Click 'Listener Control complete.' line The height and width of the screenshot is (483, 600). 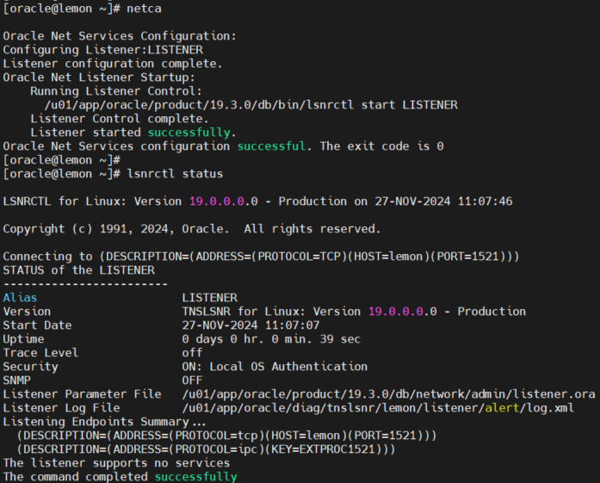(120, 119)
